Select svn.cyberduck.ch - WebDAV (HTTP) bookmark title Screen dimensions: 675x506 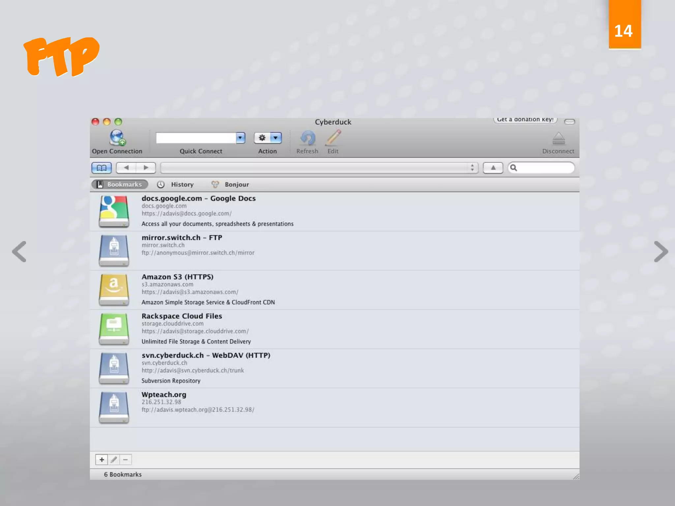[206, 355]
